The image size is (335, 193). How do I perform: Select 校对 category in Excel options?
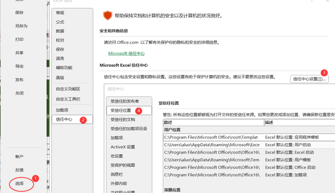click(x=72, y=40)
